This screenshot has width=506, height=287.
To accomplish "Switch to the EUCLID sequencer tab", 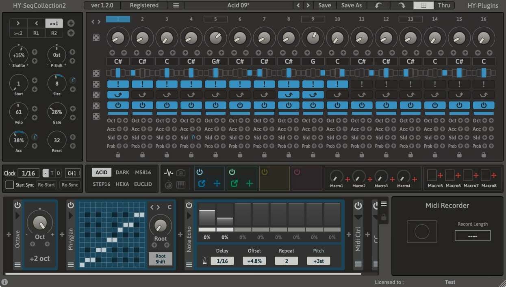I will (x=143, y=184).
